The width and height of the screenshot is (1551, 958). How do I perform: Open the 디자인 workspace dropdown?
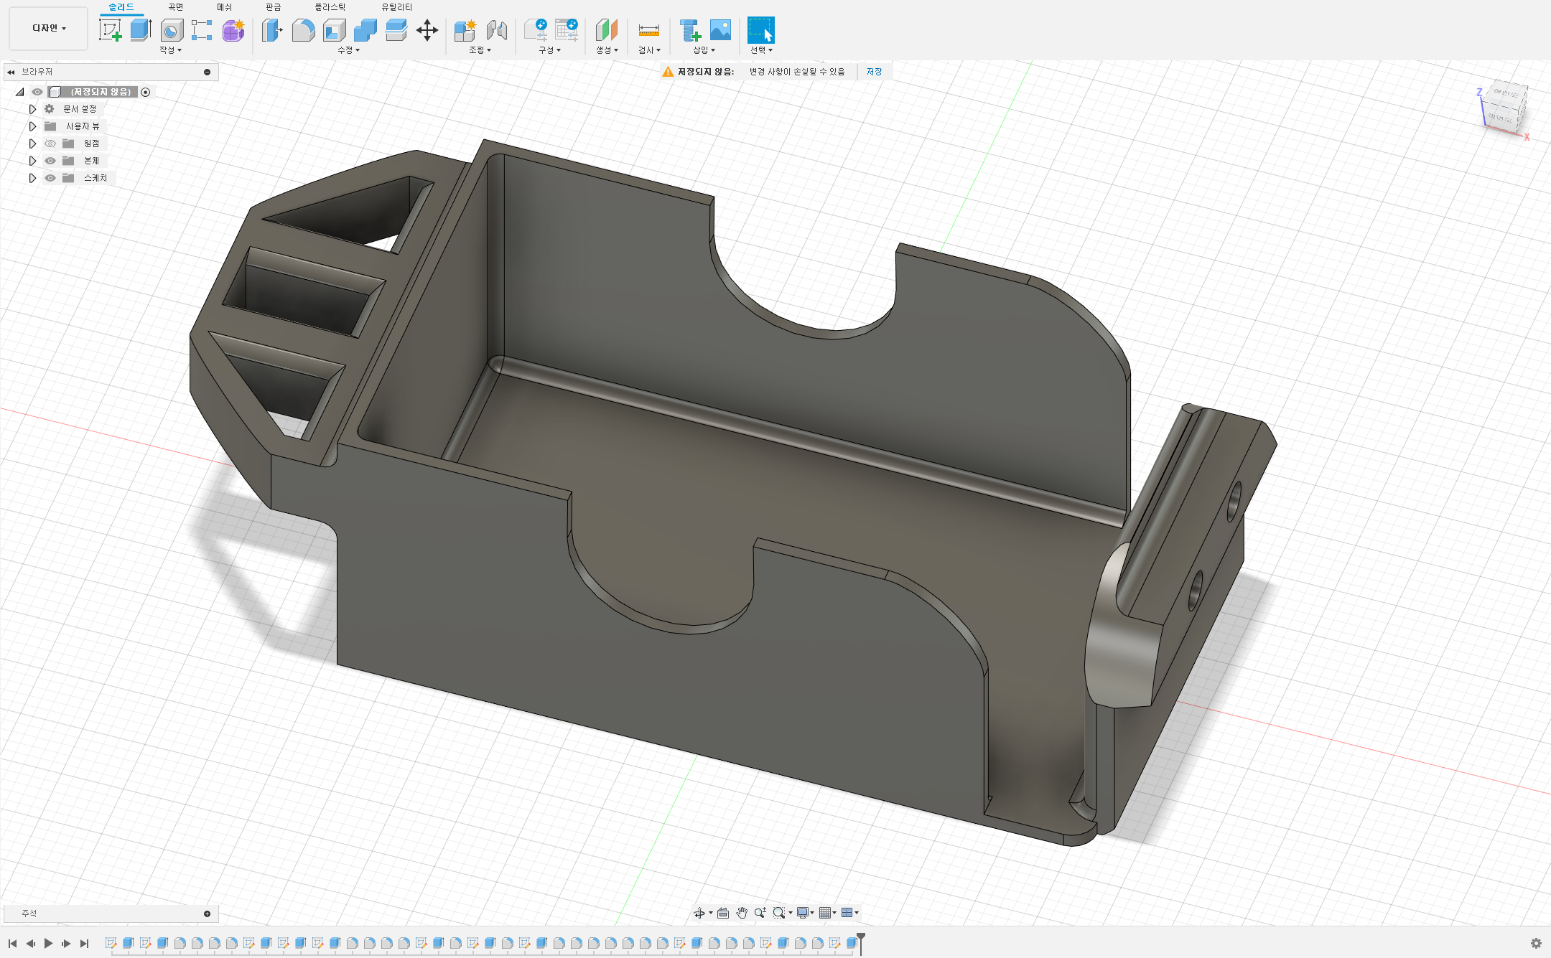49,28
